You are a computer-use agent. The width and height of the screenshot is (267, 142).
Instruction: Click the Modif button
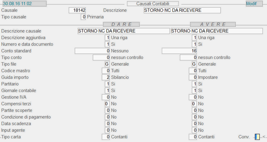[254, 3]
